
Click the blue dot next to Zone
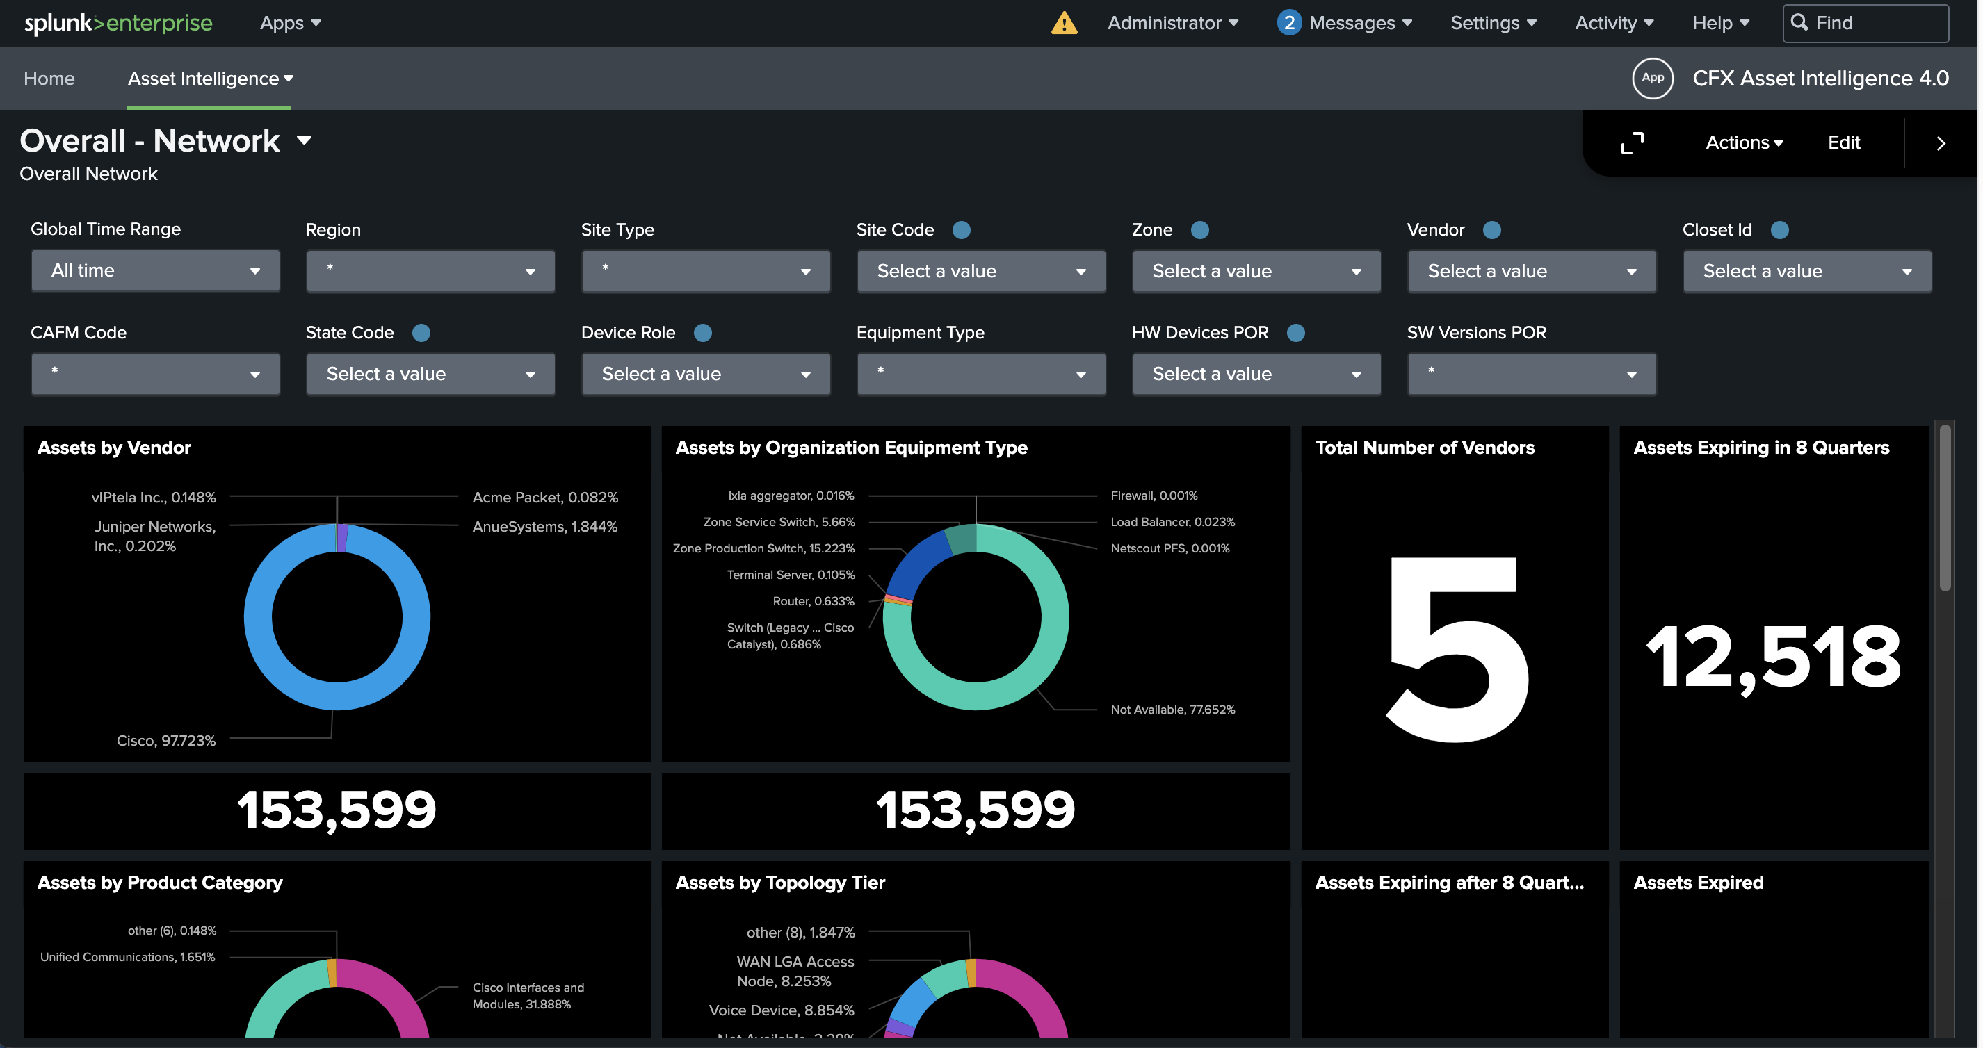pos(1199,229)
